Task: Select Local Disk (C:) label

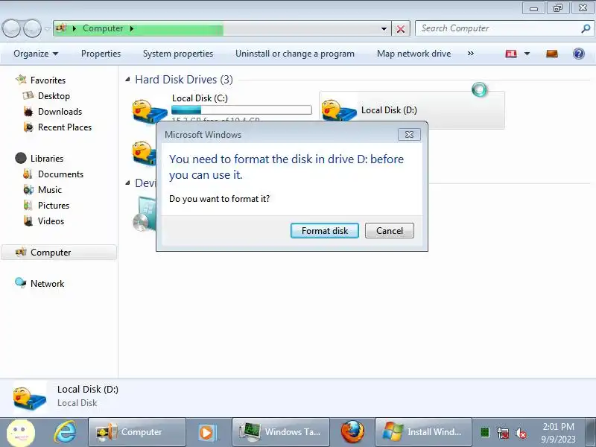Action: (x=200, y=98)
